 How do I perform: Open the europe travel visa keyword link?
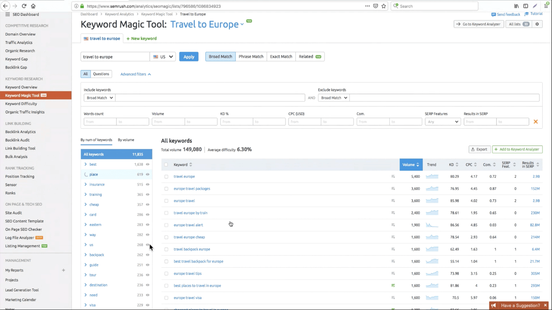coord(188,298)
